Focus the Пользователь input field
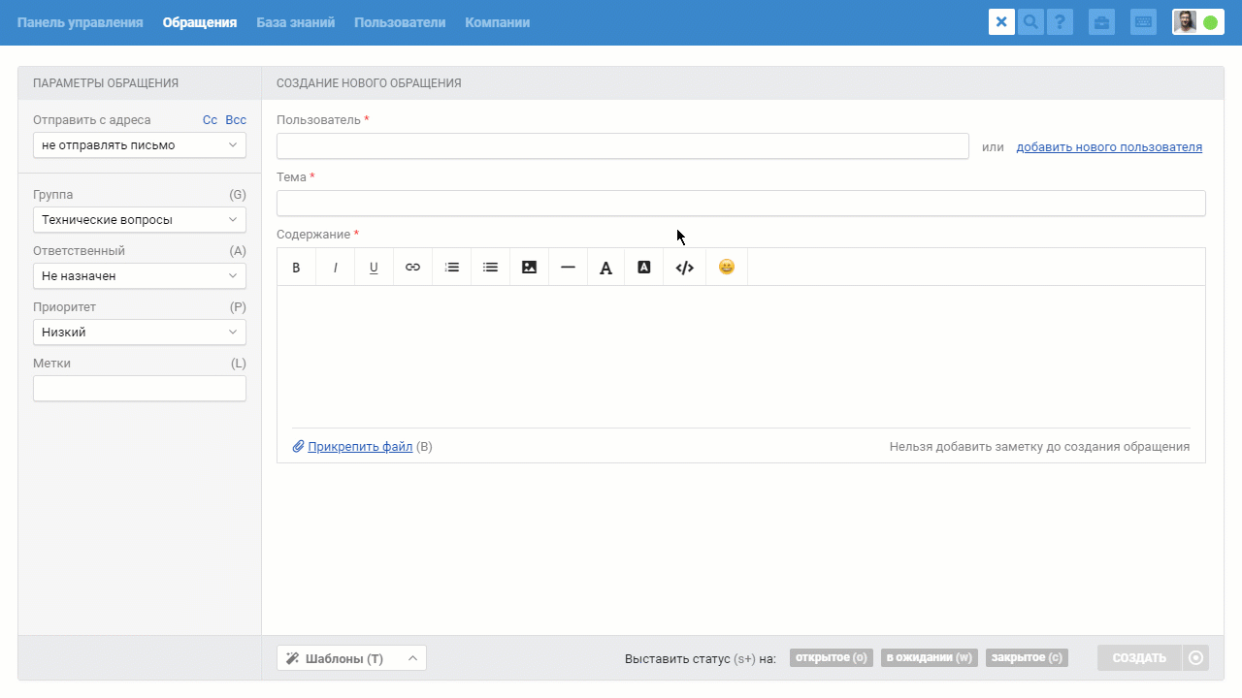Image resolution: width=1242 pixels, height=698 pixels. tap(623, 146)
